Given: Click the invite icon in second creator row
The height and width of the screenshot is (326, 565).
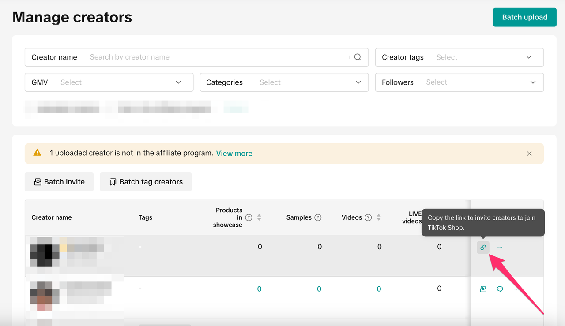Looking at the screenshot, I should 483,289.
